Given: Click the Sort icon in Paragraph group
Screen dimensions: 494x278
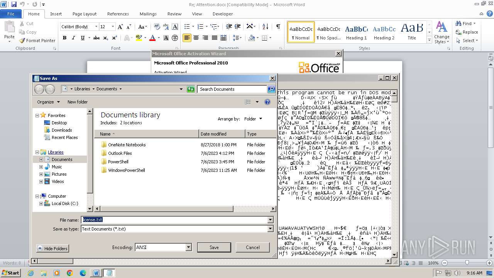Looking at the screenshot, I should tap(265, 27).
